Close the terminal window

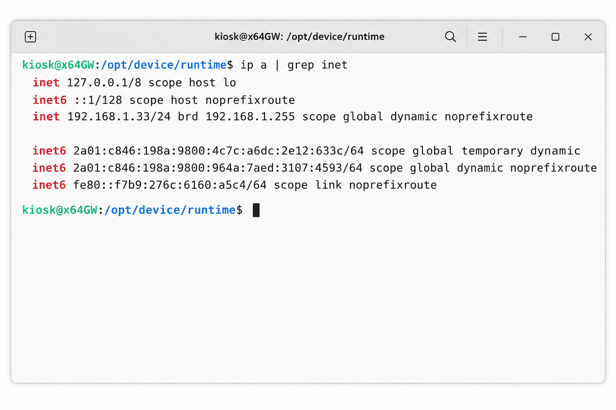588,37
